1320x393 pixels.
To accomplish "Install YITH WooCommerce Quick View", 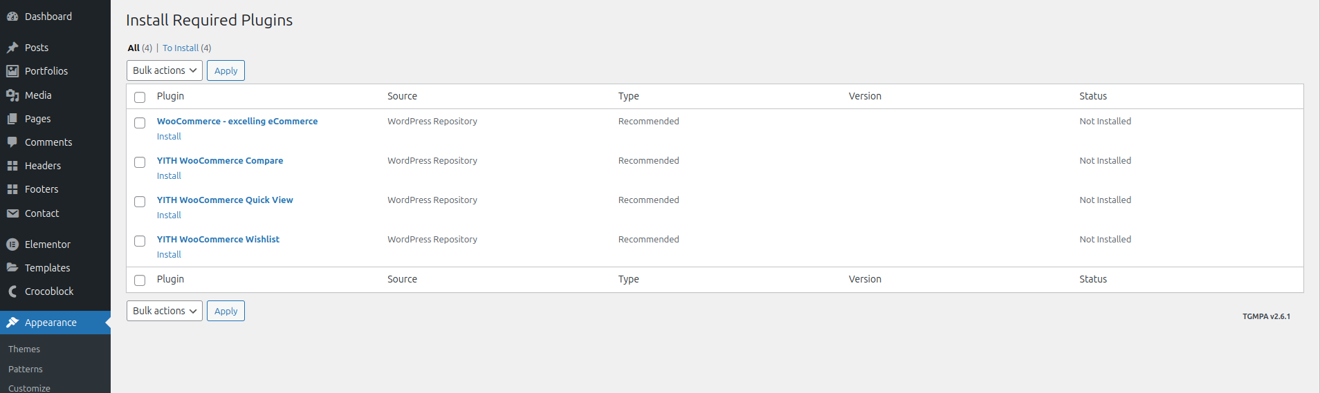I will (169, 215).
